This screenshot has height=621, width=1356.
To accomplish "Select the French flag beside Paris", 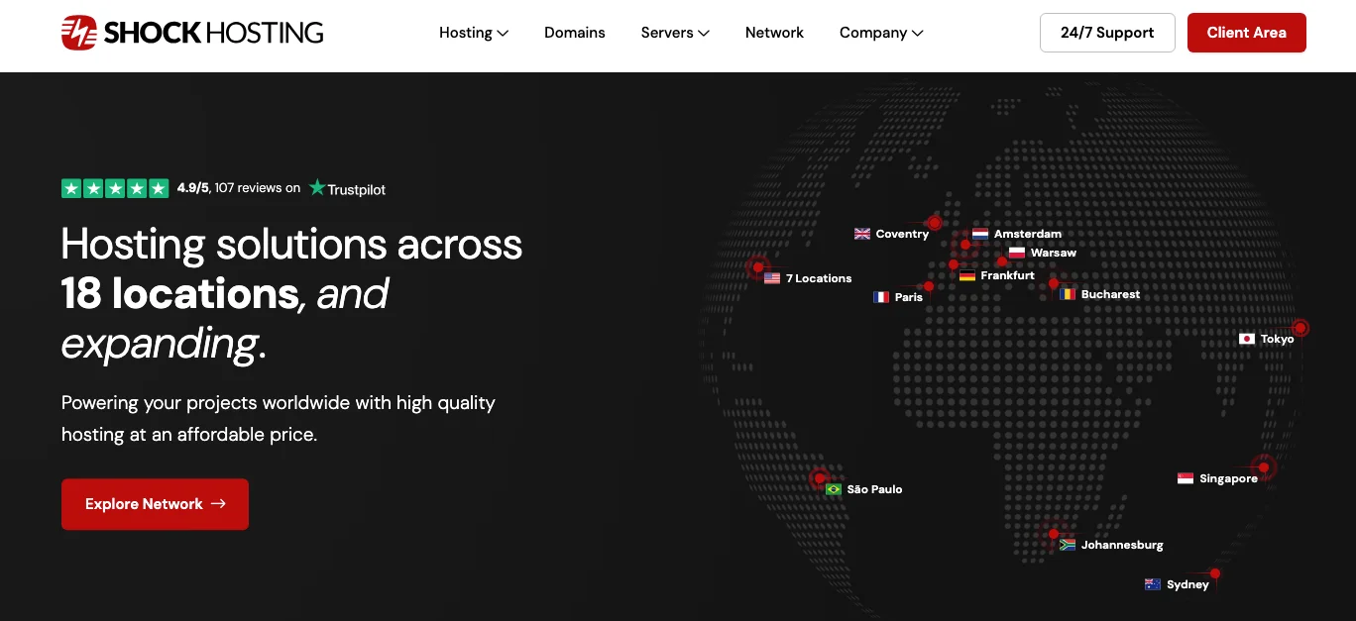I will pos(881,297).
